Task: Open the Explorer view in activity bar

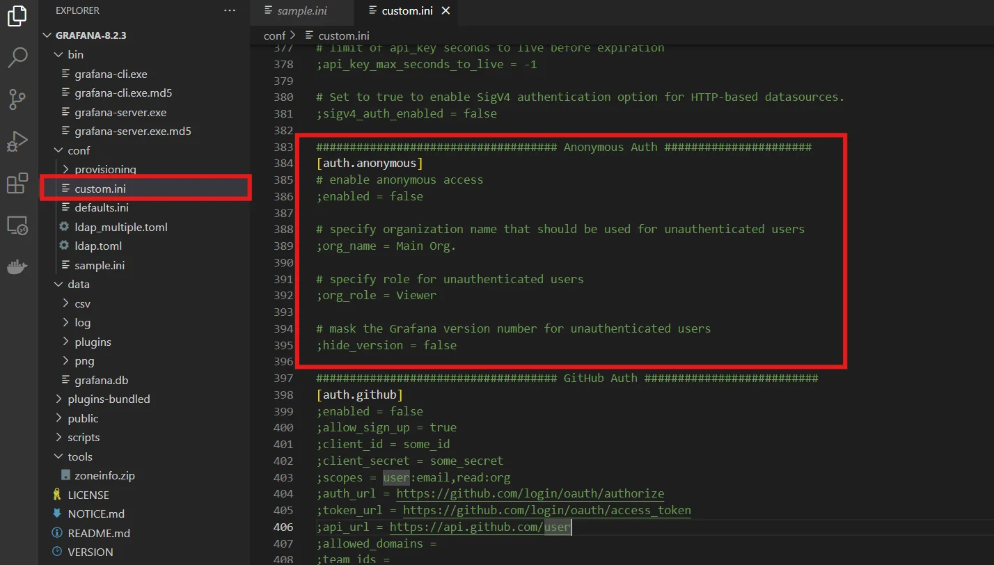Action: (x=17, y=15)
